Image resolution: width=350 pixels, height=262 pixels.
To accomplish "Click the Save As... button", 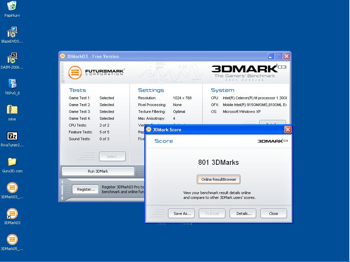I will click(181, 214).
